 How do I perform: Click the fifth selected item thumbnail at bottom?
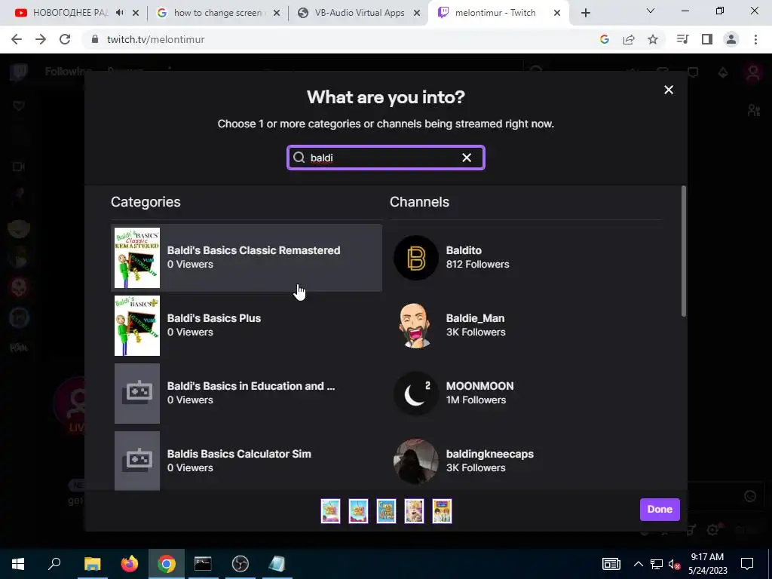442,510
